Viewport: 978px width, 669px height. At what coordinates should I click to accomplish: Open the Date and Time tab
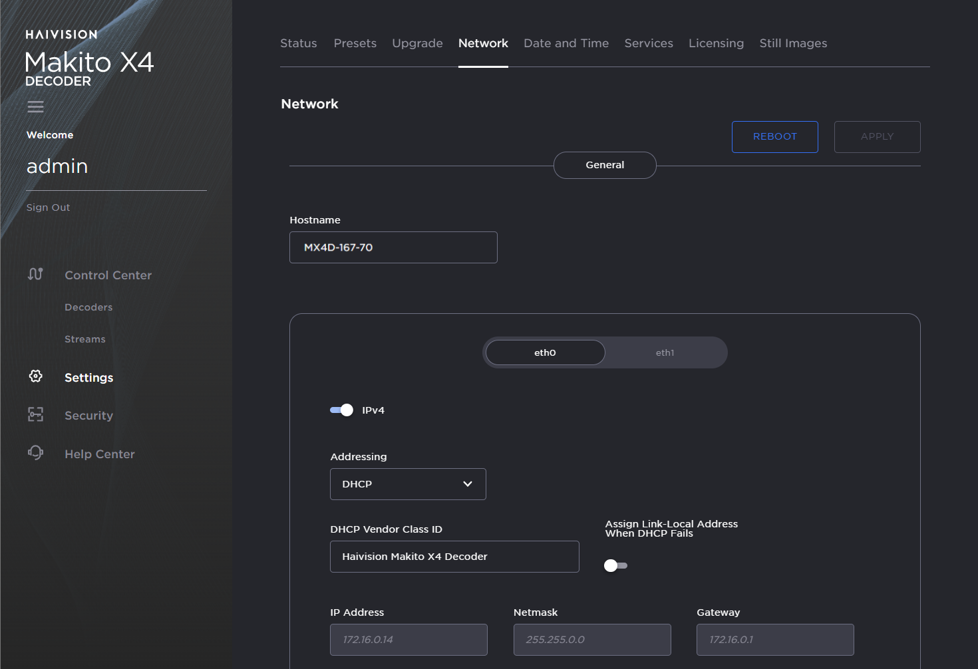(x=566, y=43)
